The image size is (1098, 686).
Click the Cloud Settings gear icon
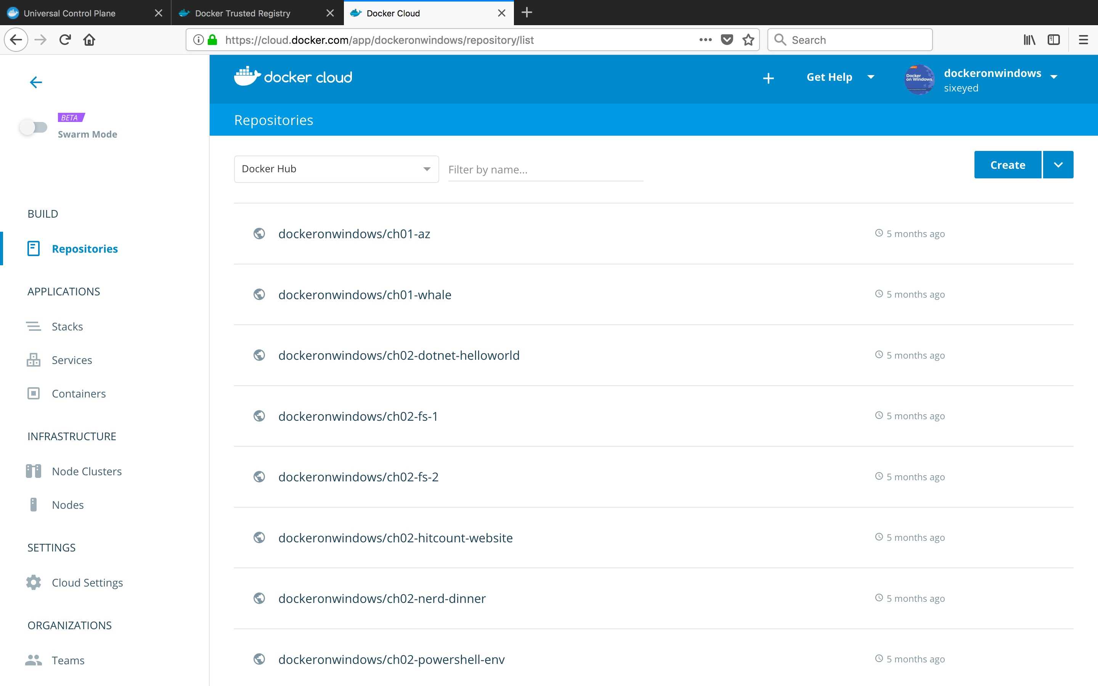(x=33, y=582)
